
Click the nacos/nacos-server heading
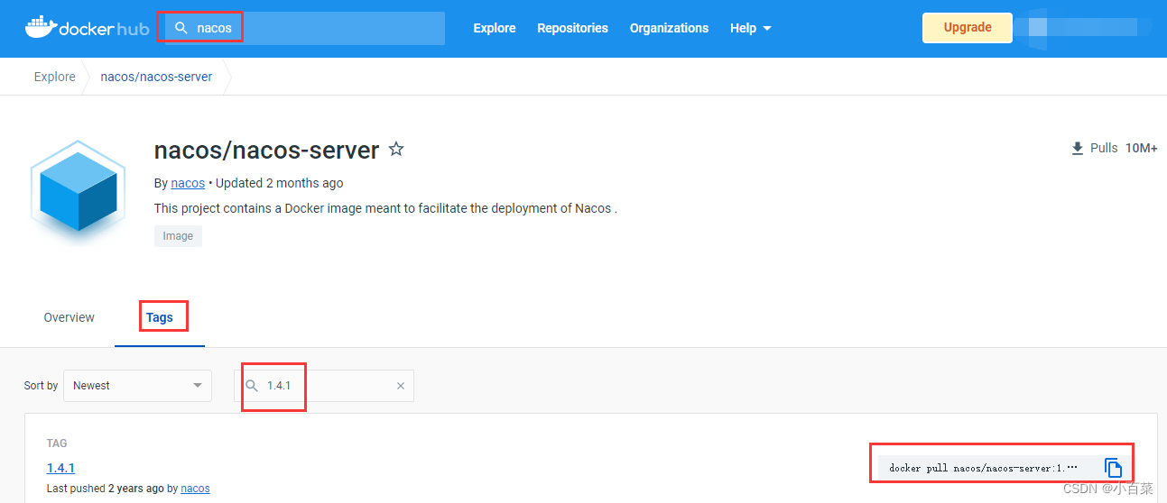click(267, 150)
